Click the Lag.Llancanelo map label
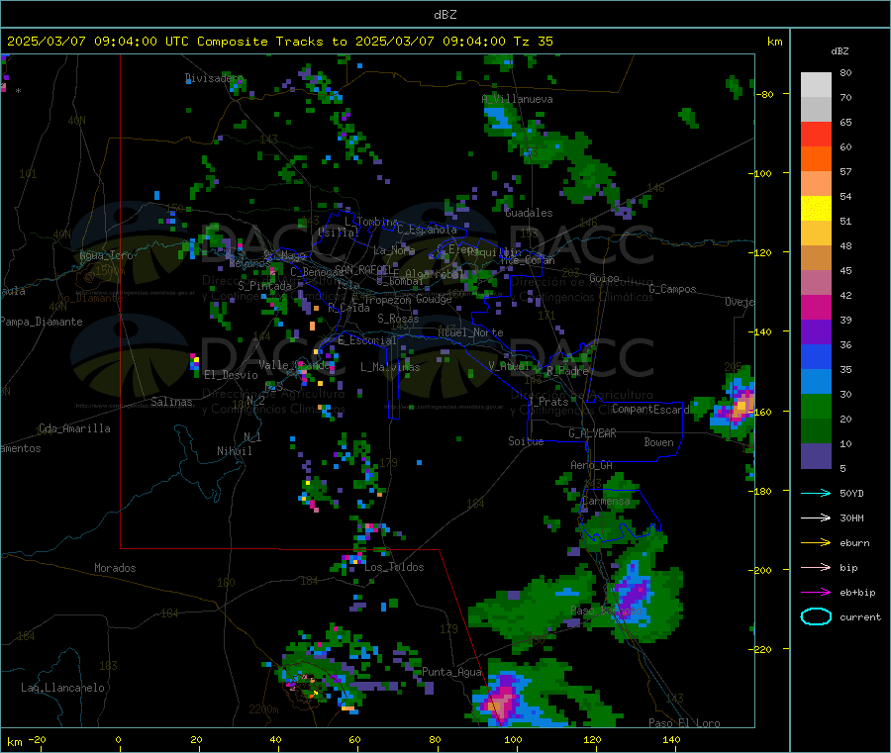The width and height of the screenshot is (891, 753). pyautogui.click(x=62, y=688)
